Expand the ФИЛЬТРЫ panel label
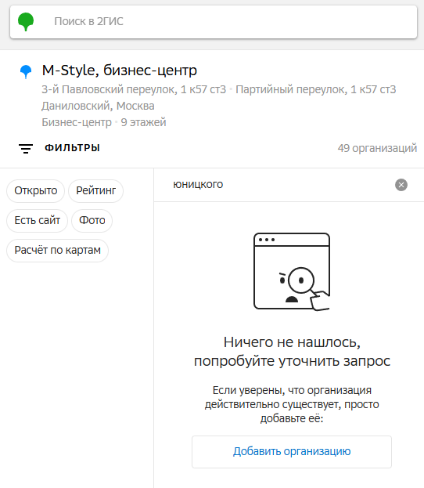The width and height of the screenshot is (424, 488). [x=72, y=148]
